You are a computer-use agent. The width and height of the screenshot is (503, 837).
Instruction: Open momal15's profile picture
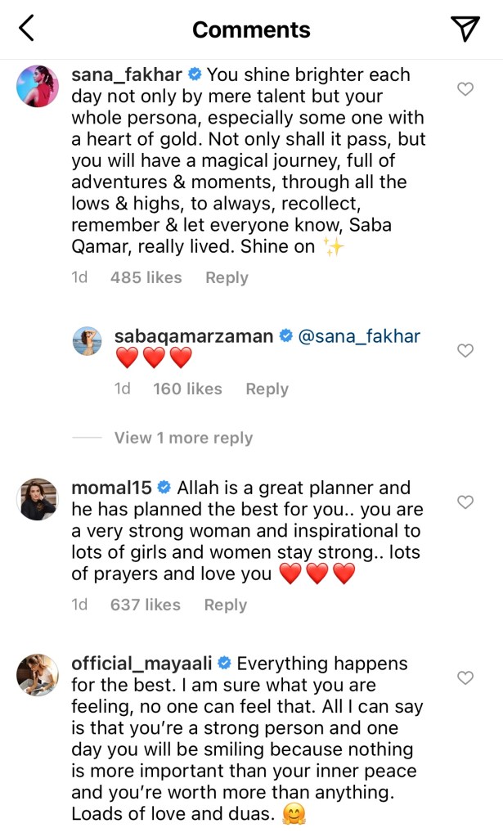37,497
